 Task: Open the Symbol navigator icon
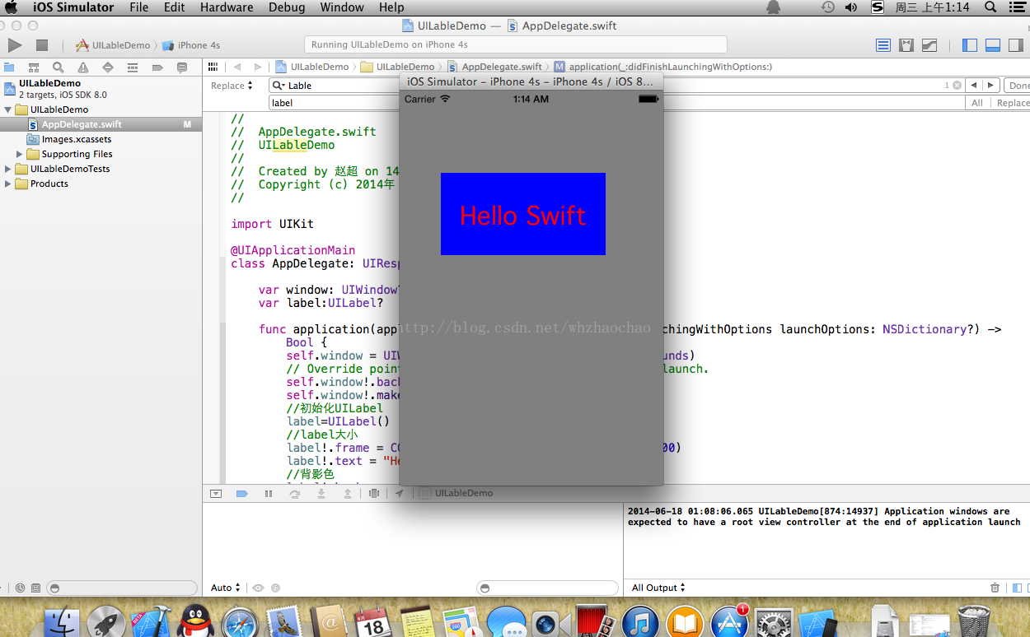34,67
